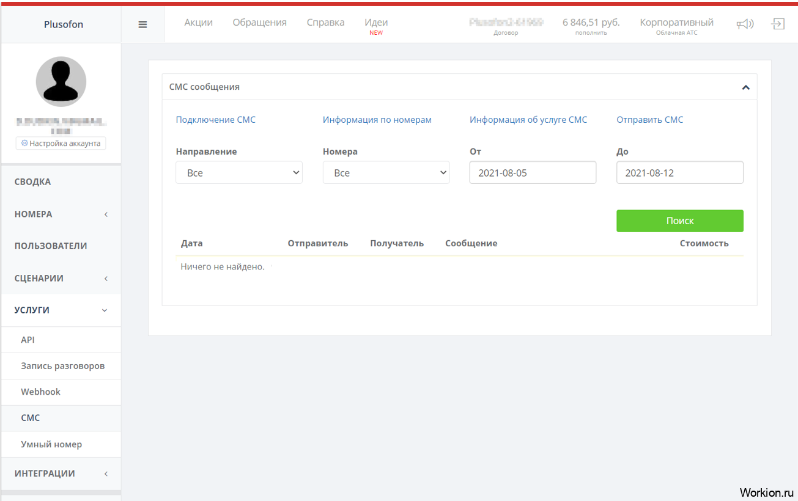Open the Обращения top menu

tap(260, 23)
